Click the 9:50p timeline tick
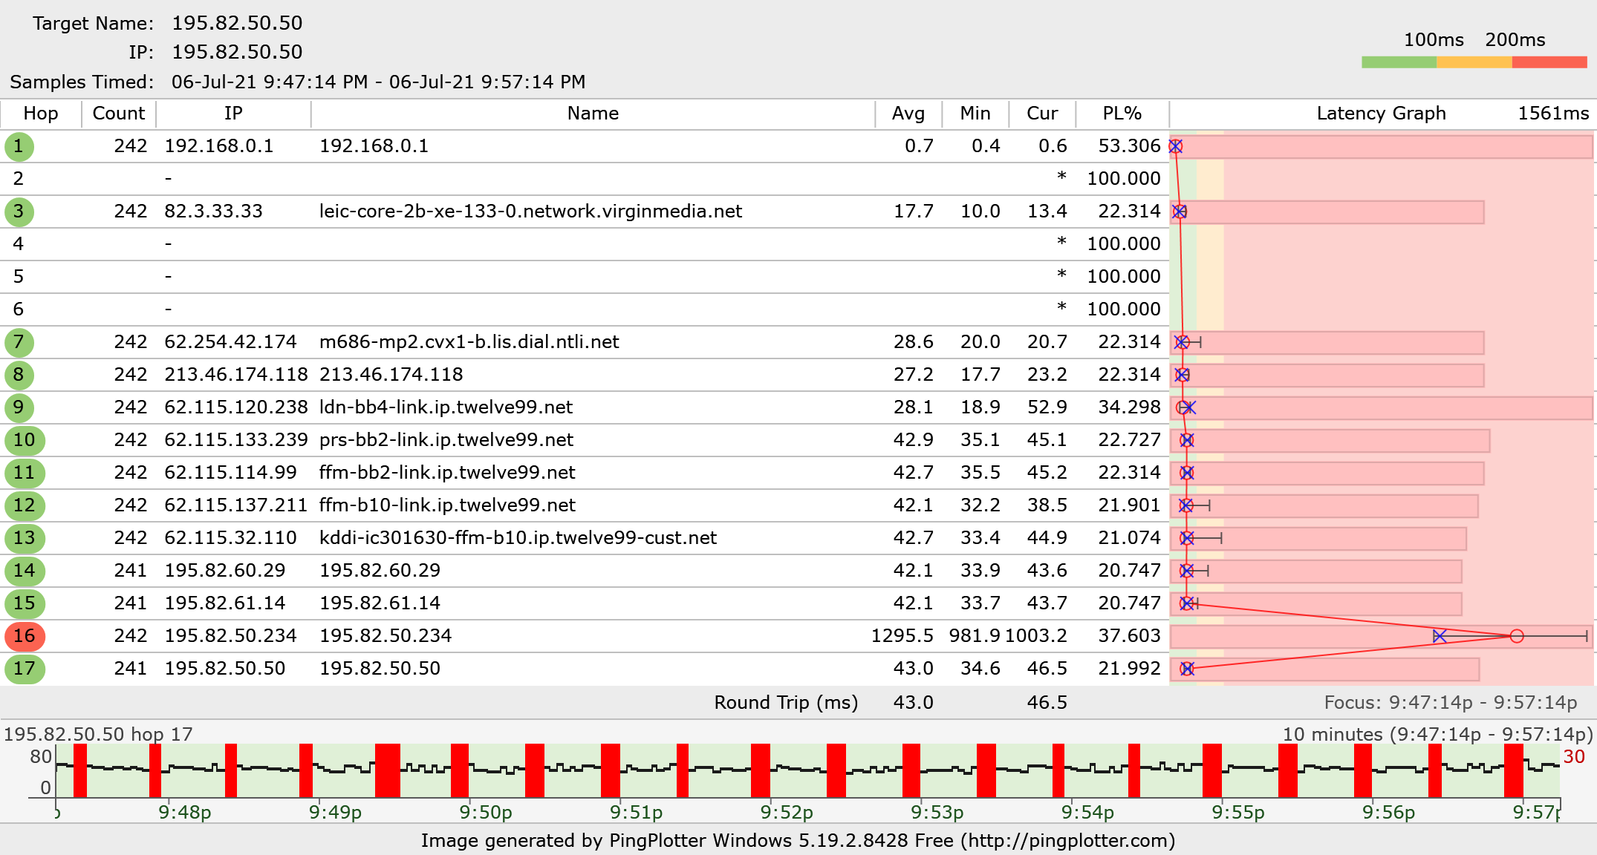 [486, 812]
